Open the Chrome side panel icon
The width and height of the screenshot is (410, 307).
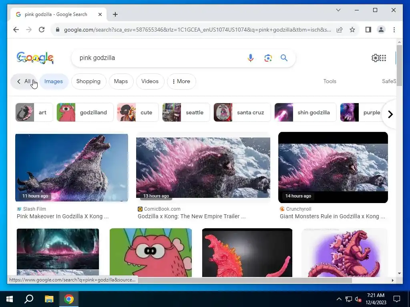click(x=368, y=30)
